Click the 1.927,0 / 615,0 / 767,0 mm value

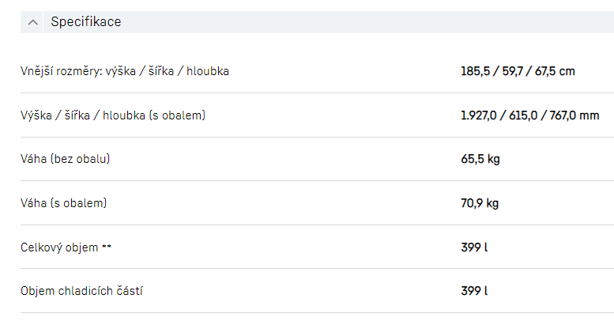(529, 115)
